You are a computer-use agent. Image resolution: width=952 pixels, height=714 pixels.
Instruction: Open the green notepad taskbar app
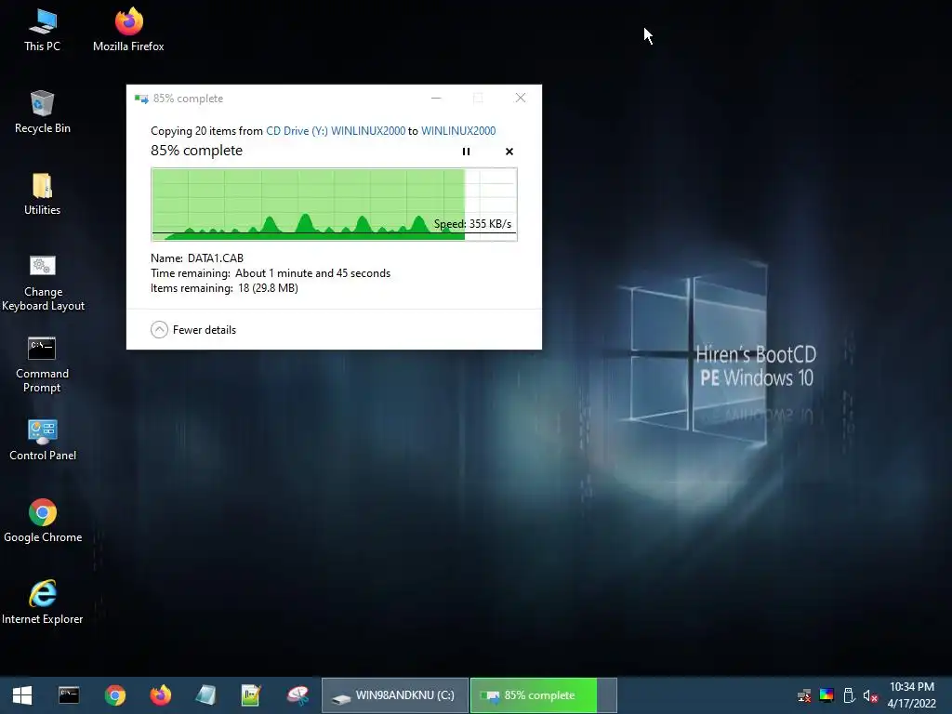click(251, 695)
